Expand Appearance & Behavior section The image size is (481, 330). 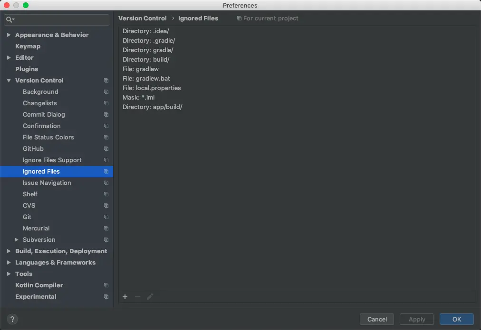point(9,35)
